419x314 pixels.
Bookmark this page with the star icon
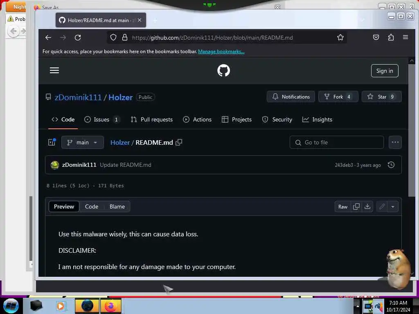[x=340, y=38]
